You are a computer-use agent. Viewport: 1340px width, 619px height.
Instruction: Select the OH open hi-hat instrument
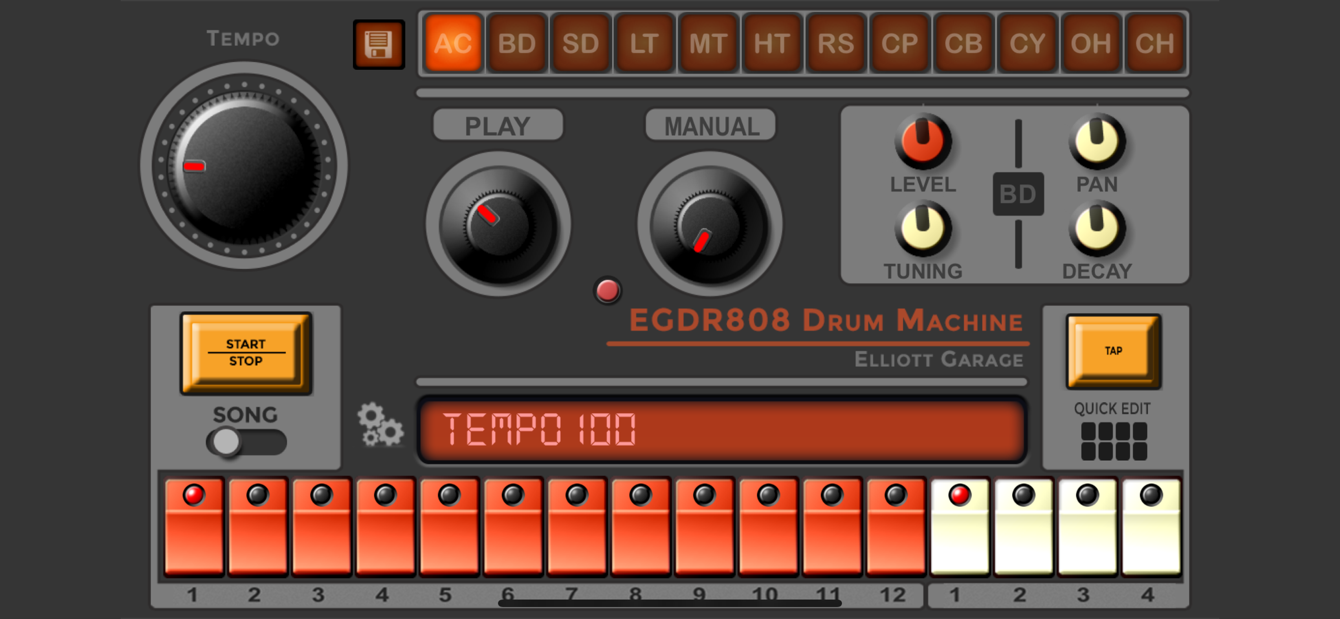point(1091,43)
